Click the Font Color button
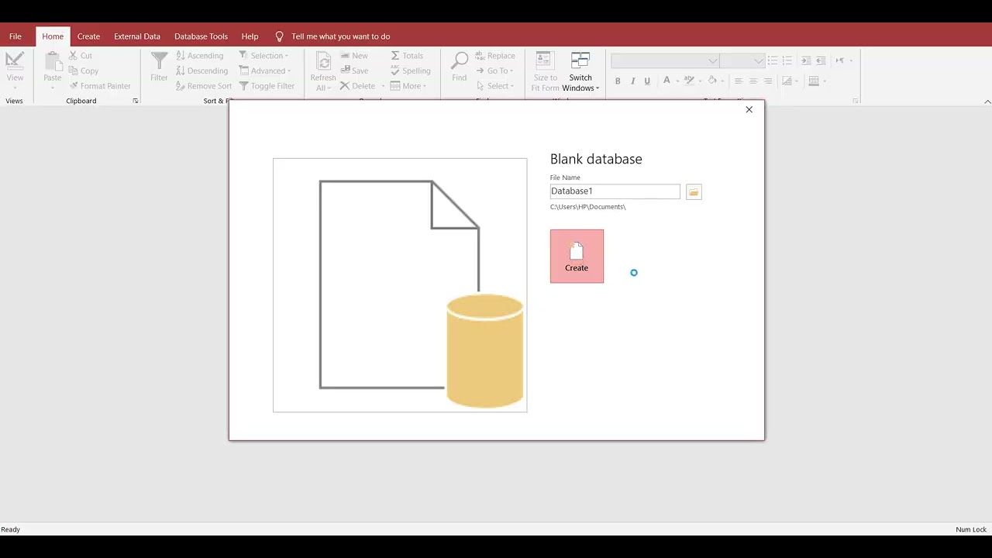 click(x=666, y=81)
